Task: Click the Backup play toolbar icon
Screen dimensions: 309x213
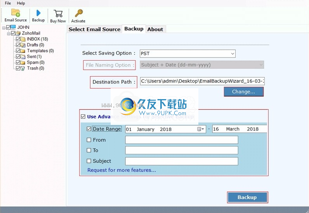Action: pos(38,13)
